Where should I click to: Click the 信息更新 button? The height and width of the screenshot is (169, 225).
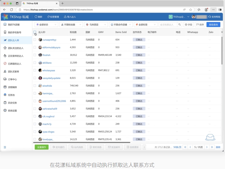pos(132,147)
